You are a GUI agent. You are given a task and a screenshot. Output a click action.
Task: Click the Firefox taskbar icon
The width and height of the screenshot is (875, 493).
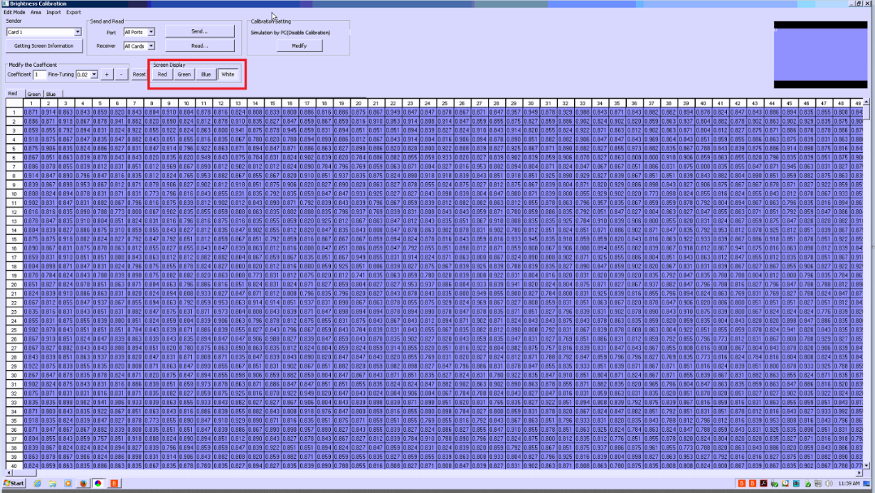(x=83, y=483)
